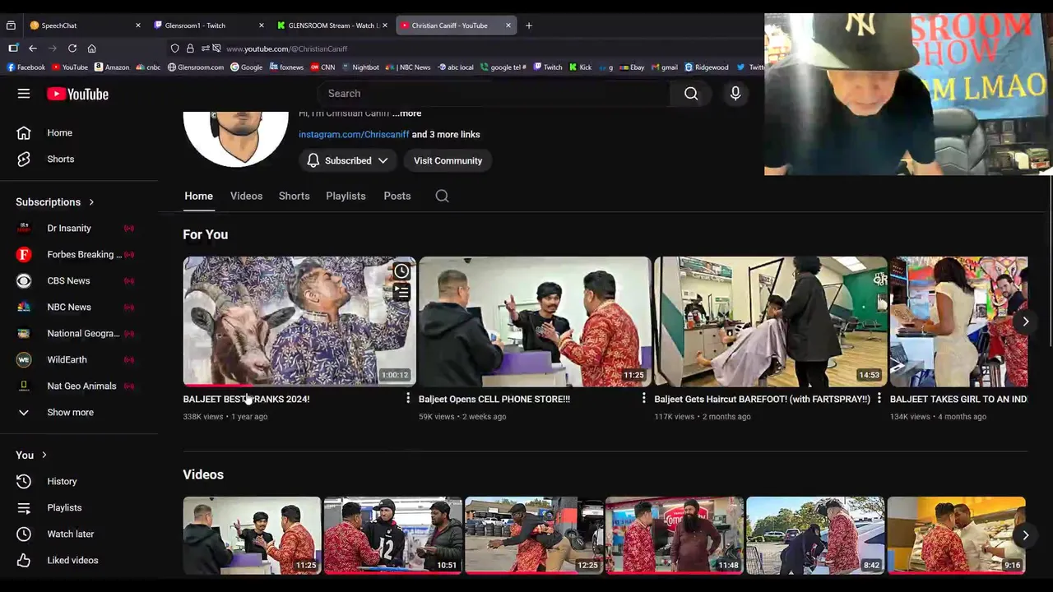Image resolution: width=1053 pixels, height=592 pixels.
Task: Open the Twitch bookmark
Action: pyautogui.click(x=548, y=67)
